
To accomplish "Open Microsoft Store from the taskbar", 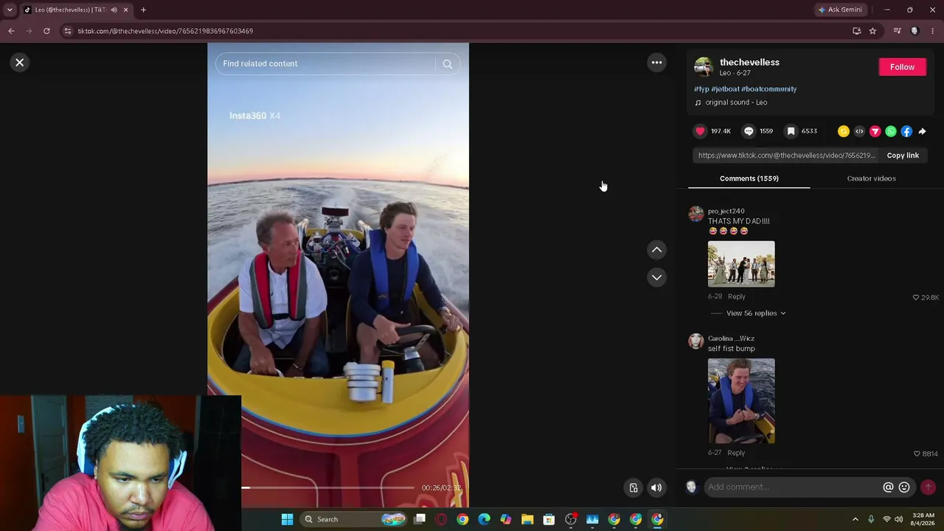I will click(x=549, y=519).
